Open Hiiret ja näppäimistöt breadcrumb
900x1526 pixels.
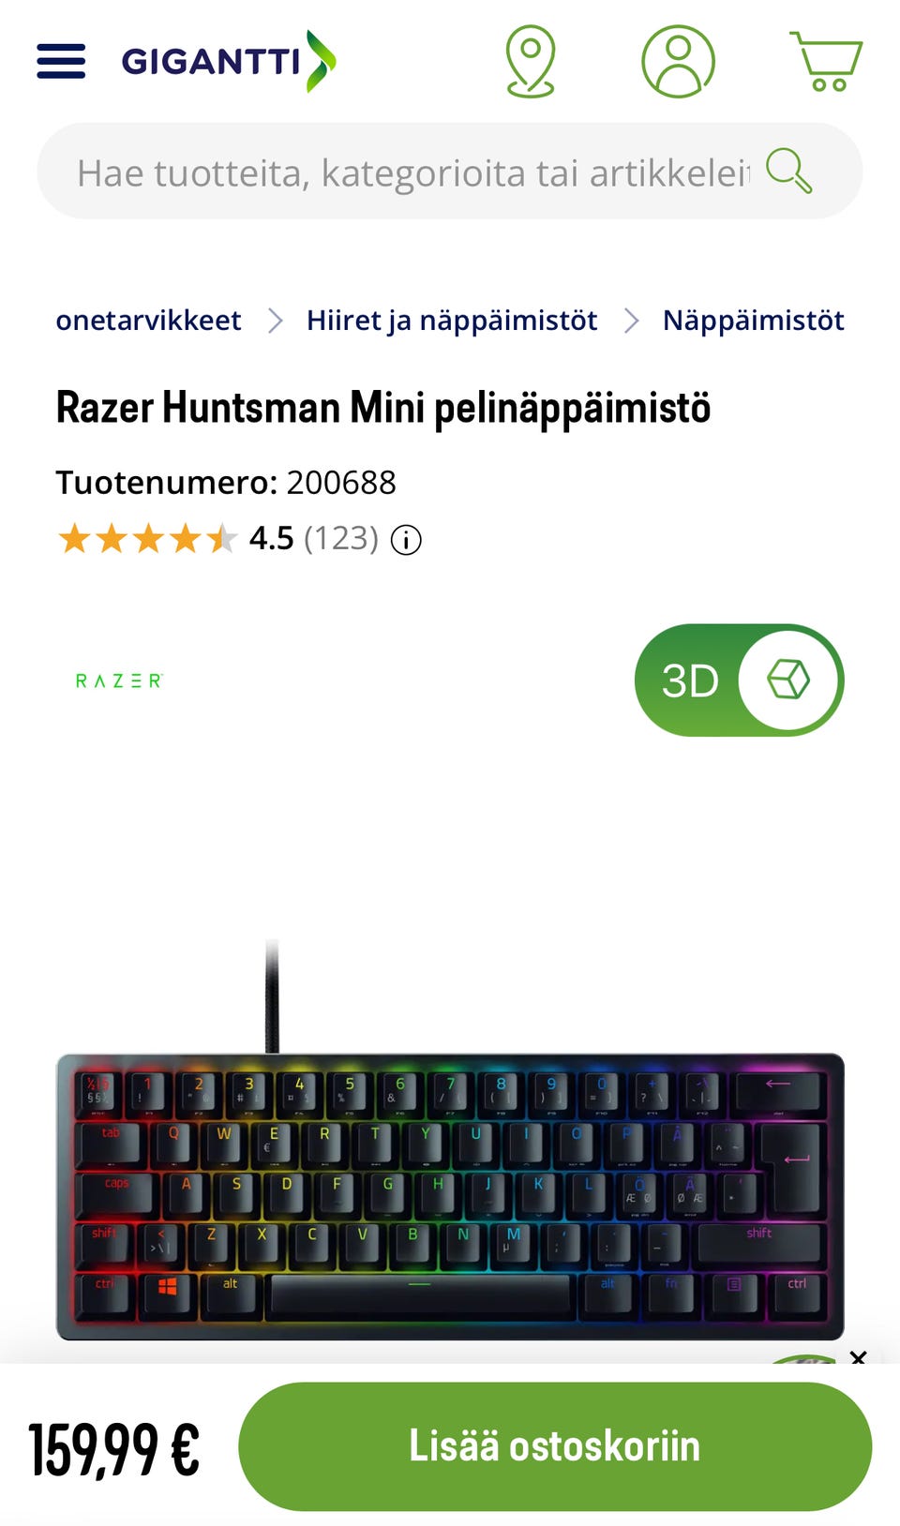point(452,321)
